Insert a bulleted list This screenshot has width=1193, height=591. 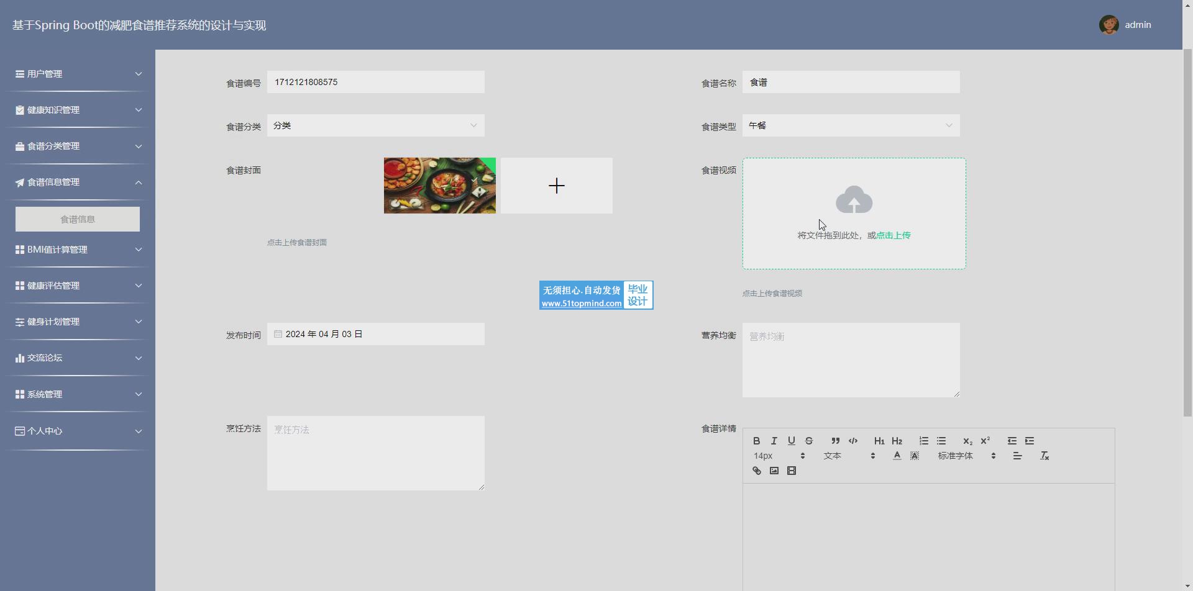pyautogui.click(x=941, y=441)
